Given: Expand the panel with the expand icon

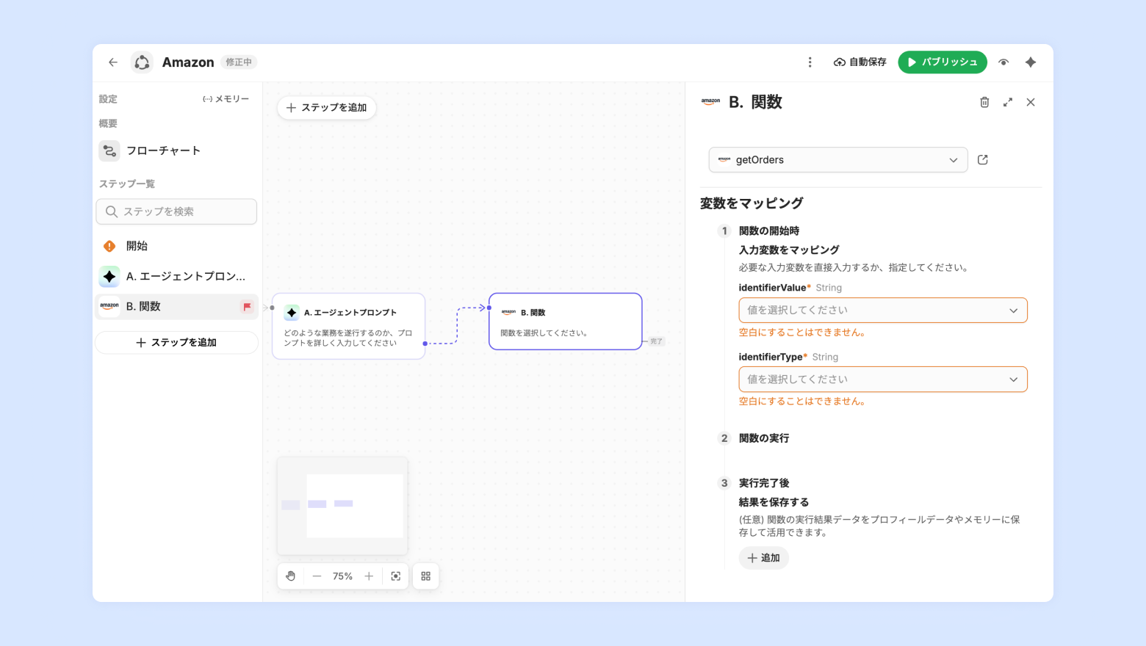Looking at the screenshot, I should (x=1008, y=102).
